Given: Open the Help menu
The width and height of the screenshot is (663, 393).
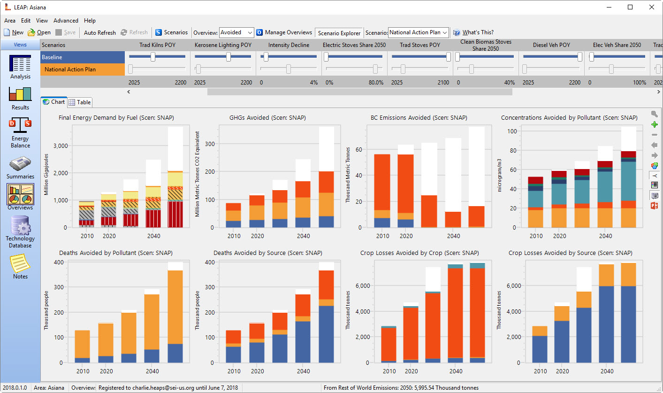Looking at the screenshot, I should 90,21.
